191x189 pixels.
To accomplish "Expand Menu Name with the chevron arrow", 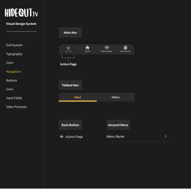I will coord(165,136).
